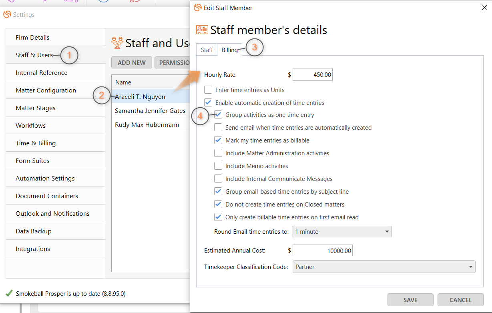Open Timekeeper Classification Code dropdown

384,267
